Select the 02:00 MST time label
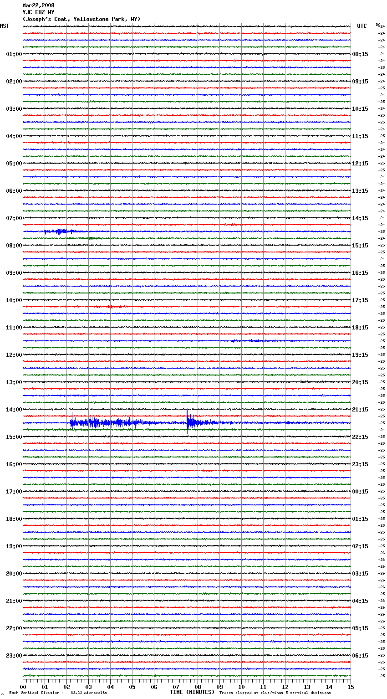Screen dimensions: 387x699 pyautogui.click(x=14, y=82)
